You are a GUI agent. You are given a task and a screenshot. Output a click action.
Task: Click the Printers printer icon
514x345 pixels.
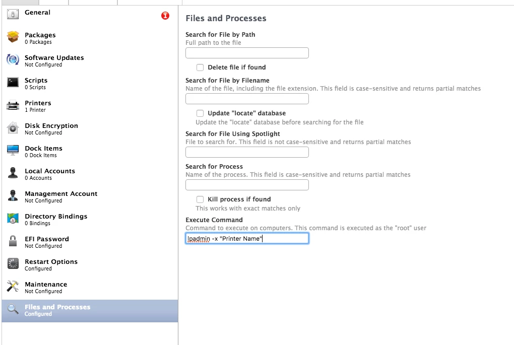pos(13,105)
